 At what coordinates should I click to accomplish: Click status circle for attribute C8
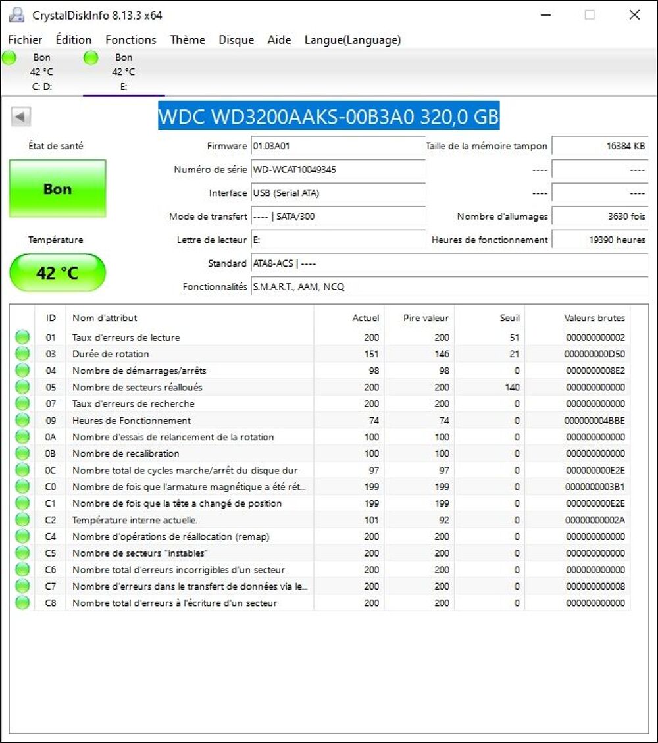point(22,602)
